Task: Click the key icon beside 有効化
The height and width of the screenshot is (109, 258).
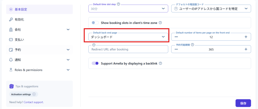Action: tap(11, 19)
